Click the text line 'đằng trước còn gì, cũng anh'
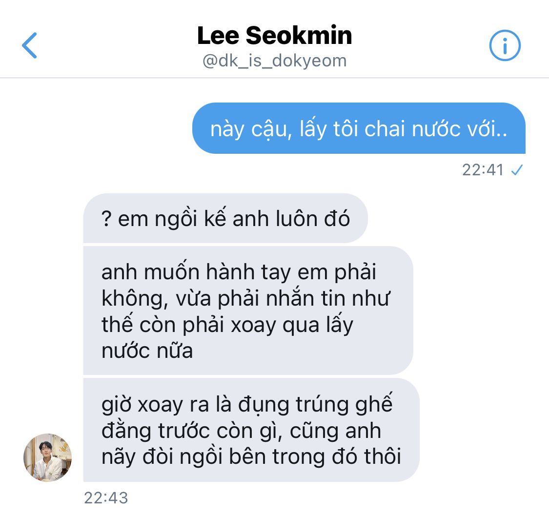The height and width of the screenshot is (518, 549). pyautogui.click(x=241, y=431)
